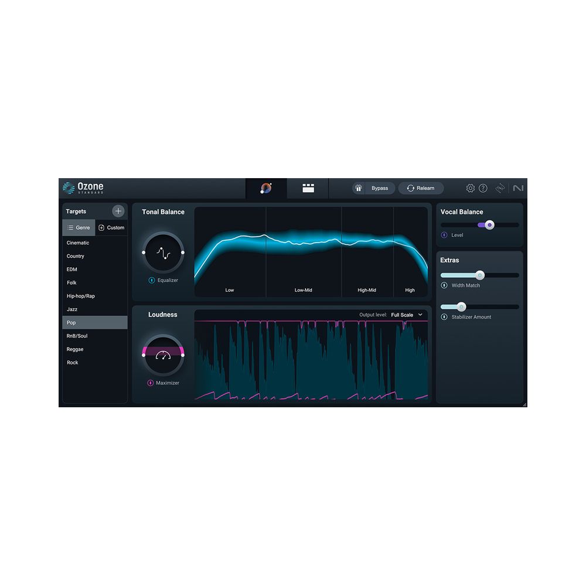Screen dimensions: 586x586
Task: Click the signal chain icon near NI logo
Action: [499, 188]
